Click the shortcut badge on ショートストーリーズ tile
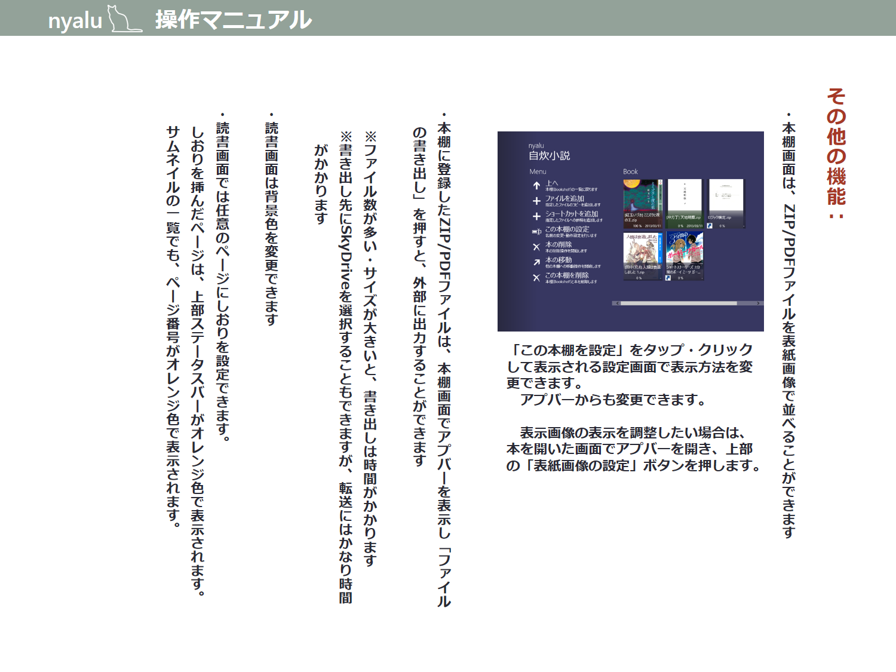Viewport: 896px width, 672px height. click(x=668, y=278)
